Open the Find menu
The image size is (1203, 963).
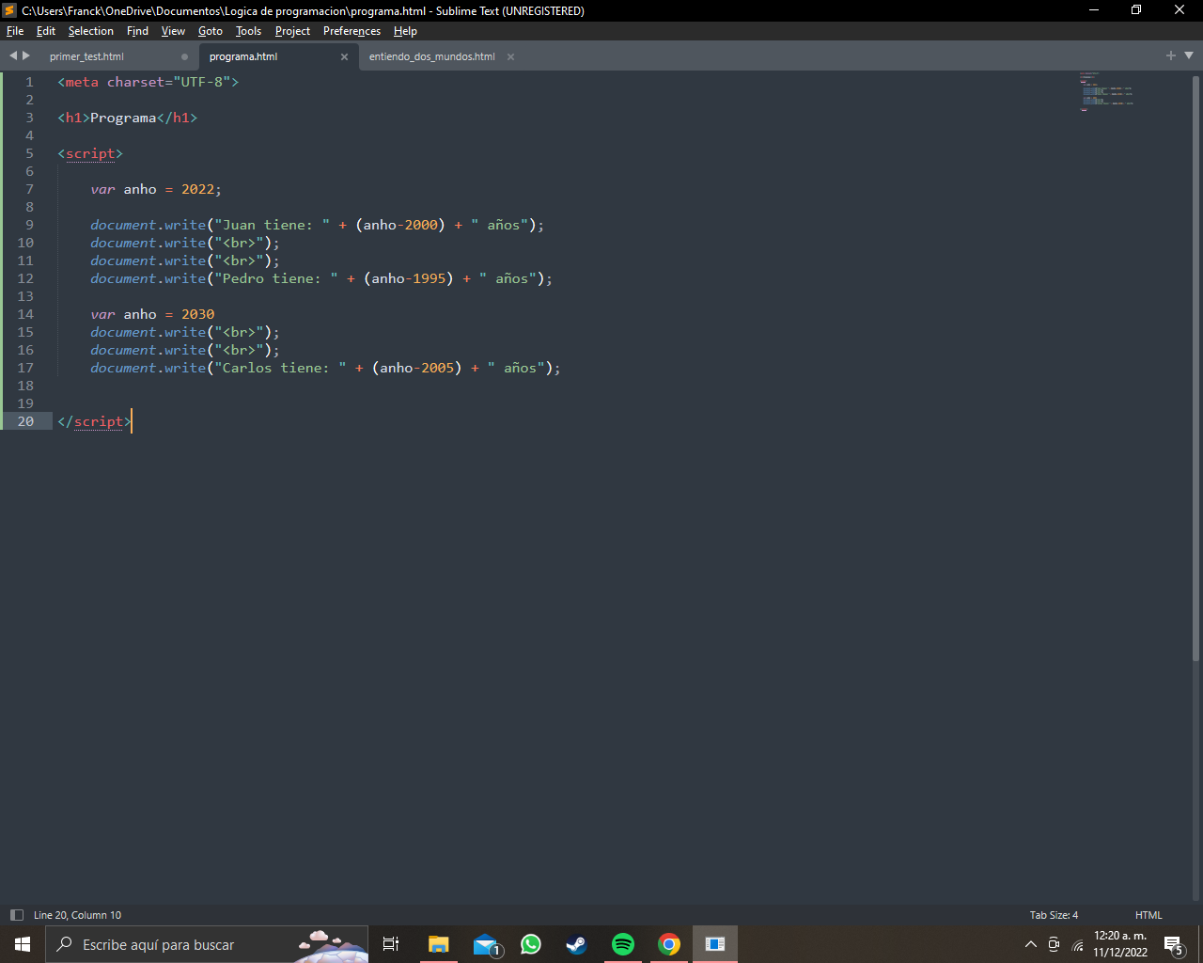click(137, 31)
